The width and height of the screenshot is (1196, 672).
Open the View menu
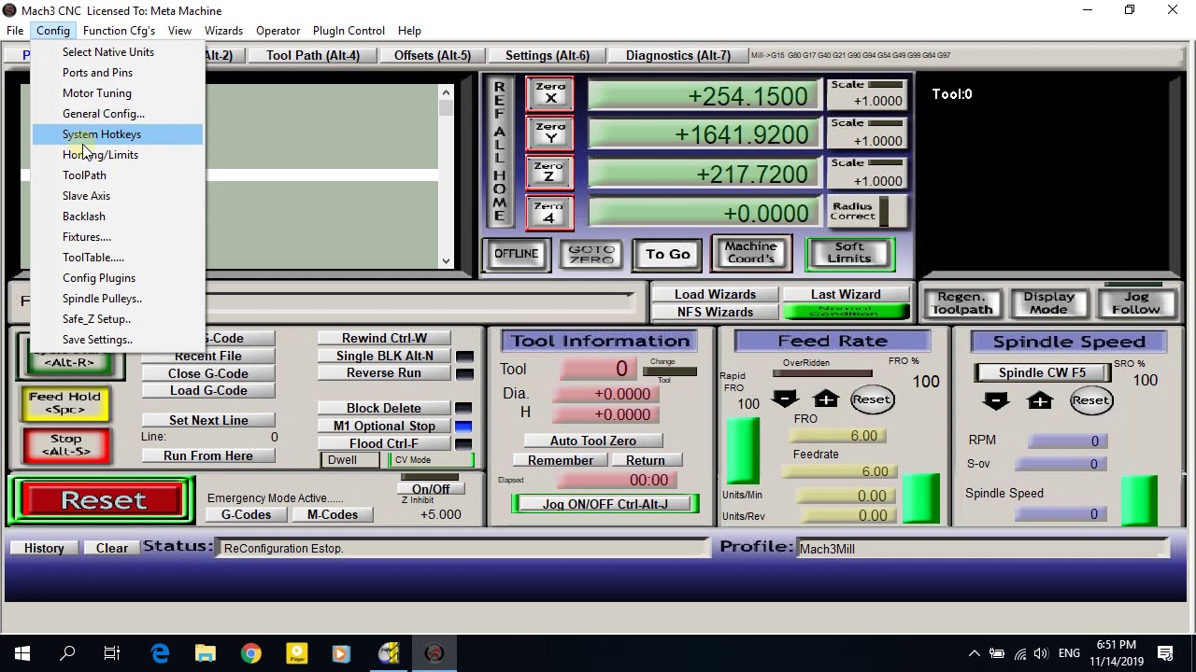point(179,31)
